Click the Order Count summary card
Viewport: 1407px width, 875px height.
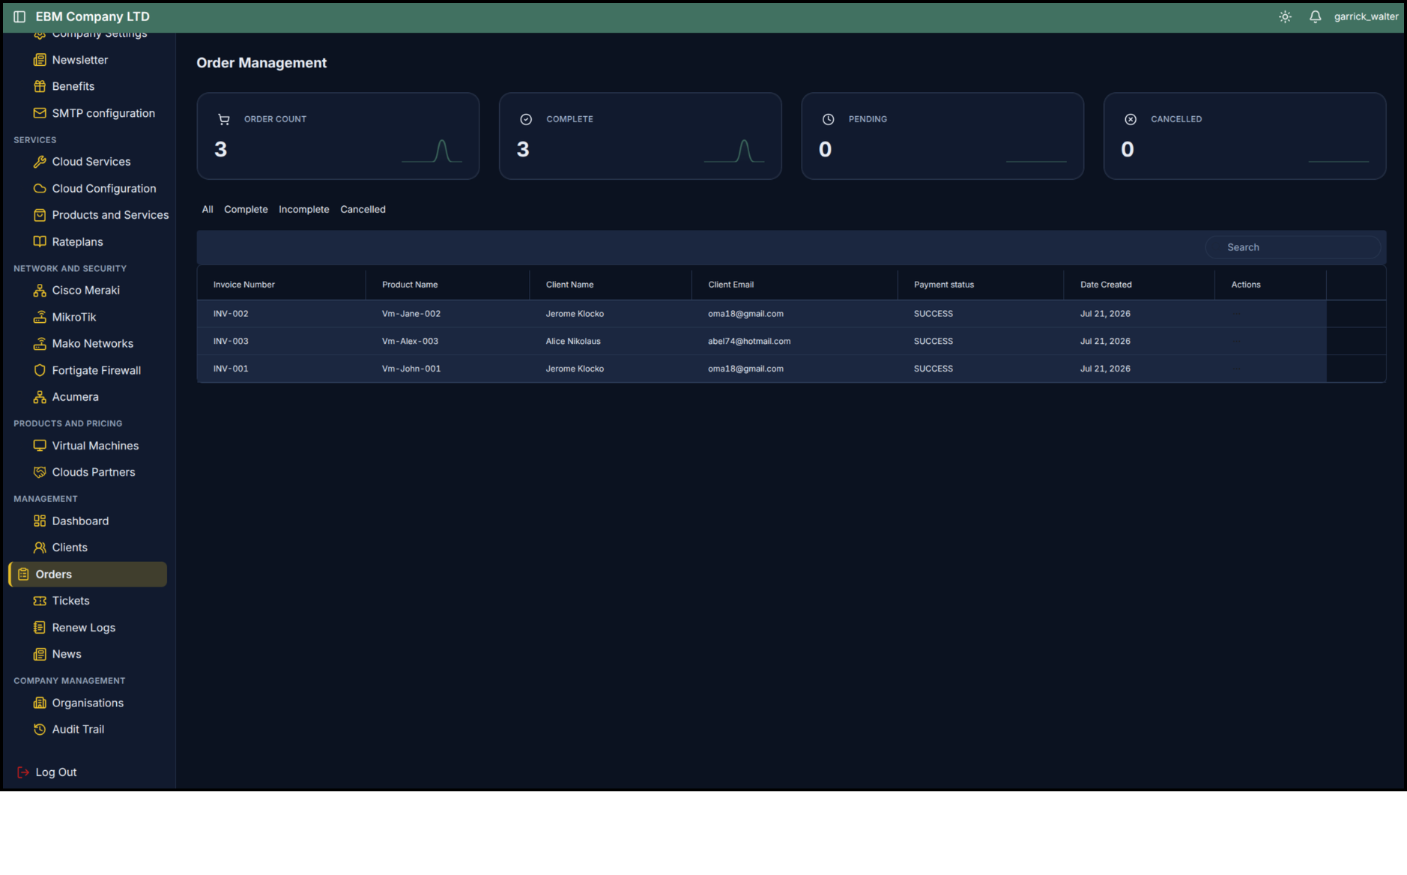(338, 136)
